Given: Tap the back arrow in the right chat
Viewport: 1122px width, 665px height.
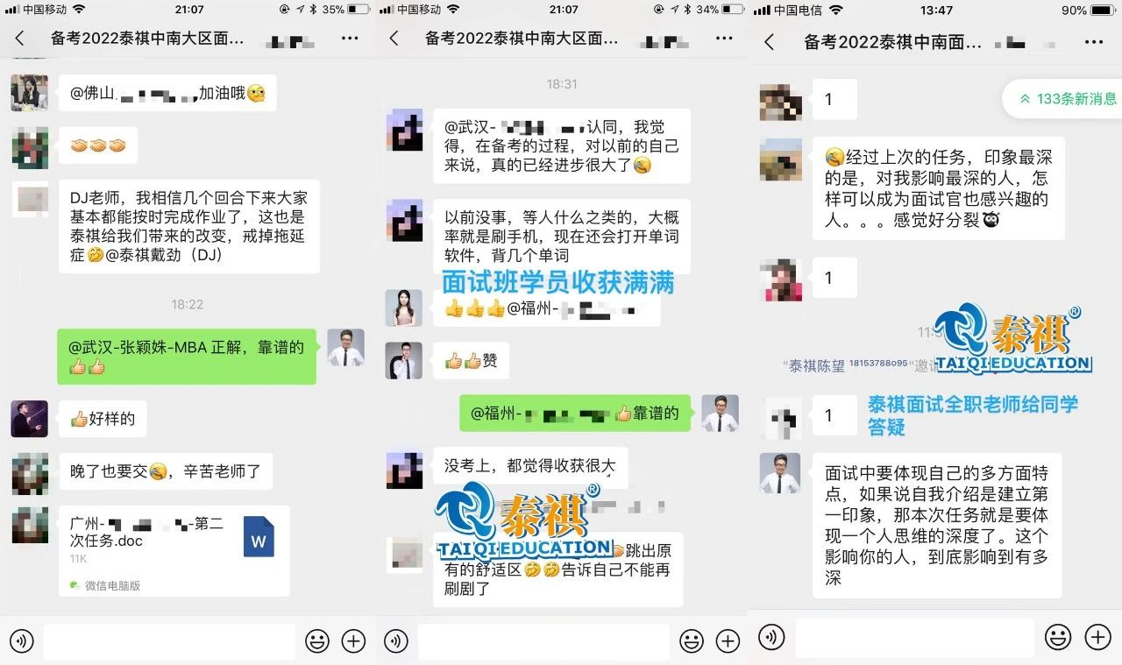Looking at the screenshot, I should (769, 42).
